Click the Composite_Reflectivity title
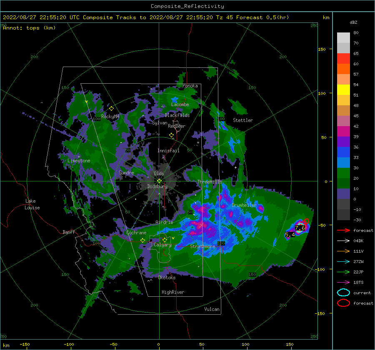 [187, 6]
